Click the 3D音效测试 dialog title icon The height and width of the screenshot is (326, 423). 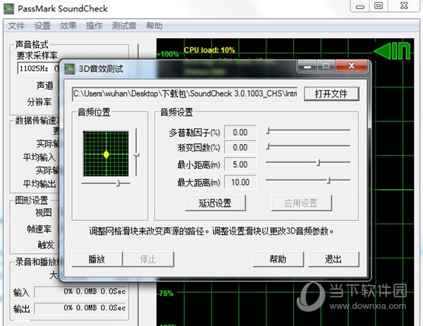[x=70, y=69]
